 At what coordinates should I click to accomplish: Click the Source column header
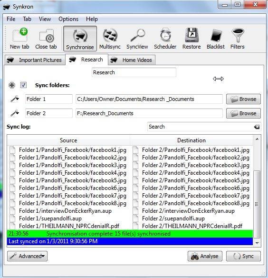[68, 140]
